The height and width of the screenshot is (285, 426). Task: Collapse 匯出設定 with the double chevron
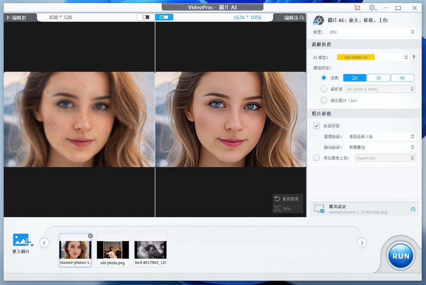(x=413, y=209)
